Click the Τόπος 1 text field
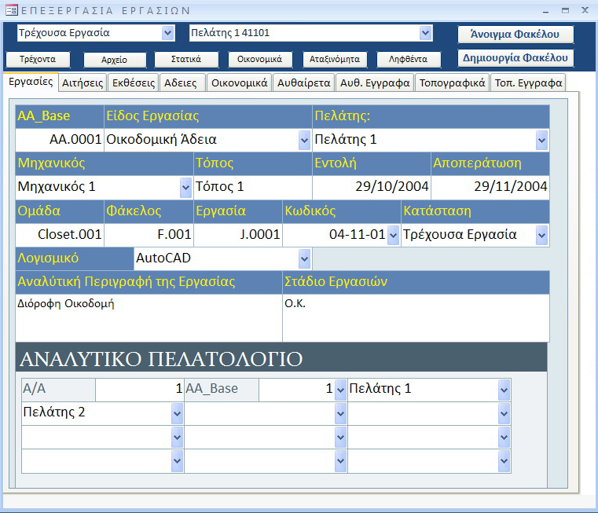Viewport: 598px width, 513px height. click(x=252, y=187)
